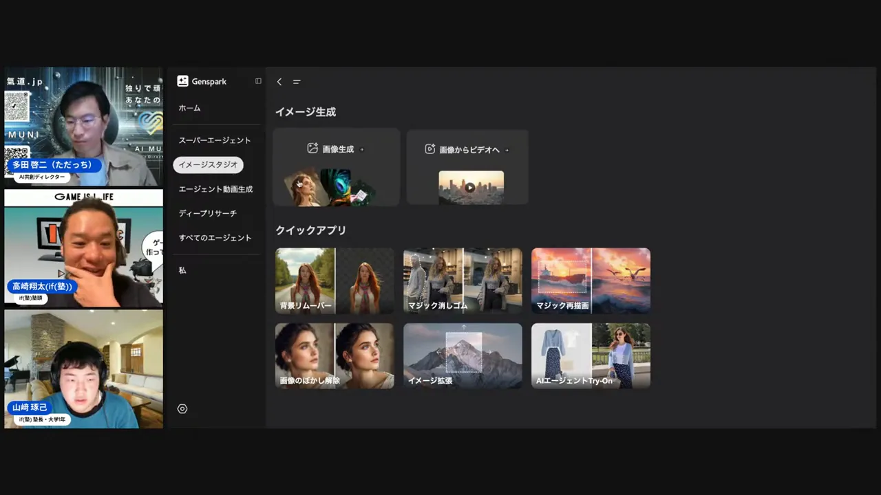Click the play icon on the city video
The height and width of the screenshot is (495, 881).
click(471, 187)
